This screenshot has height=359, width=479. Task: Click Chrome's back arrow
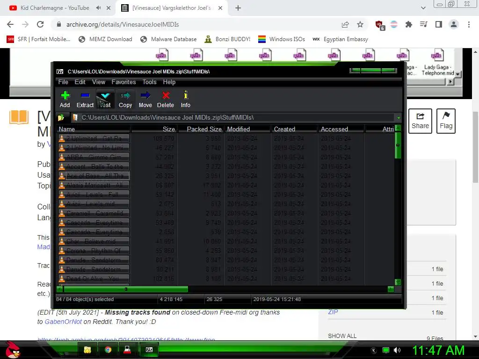tap(10, 24)
